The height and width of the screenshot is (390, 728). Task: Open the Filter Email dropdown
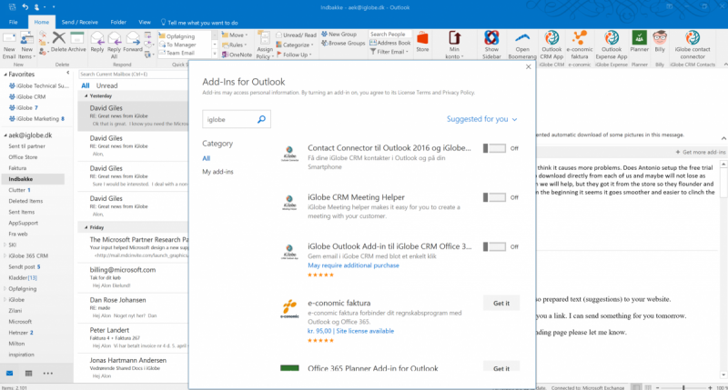pos(389,52)
